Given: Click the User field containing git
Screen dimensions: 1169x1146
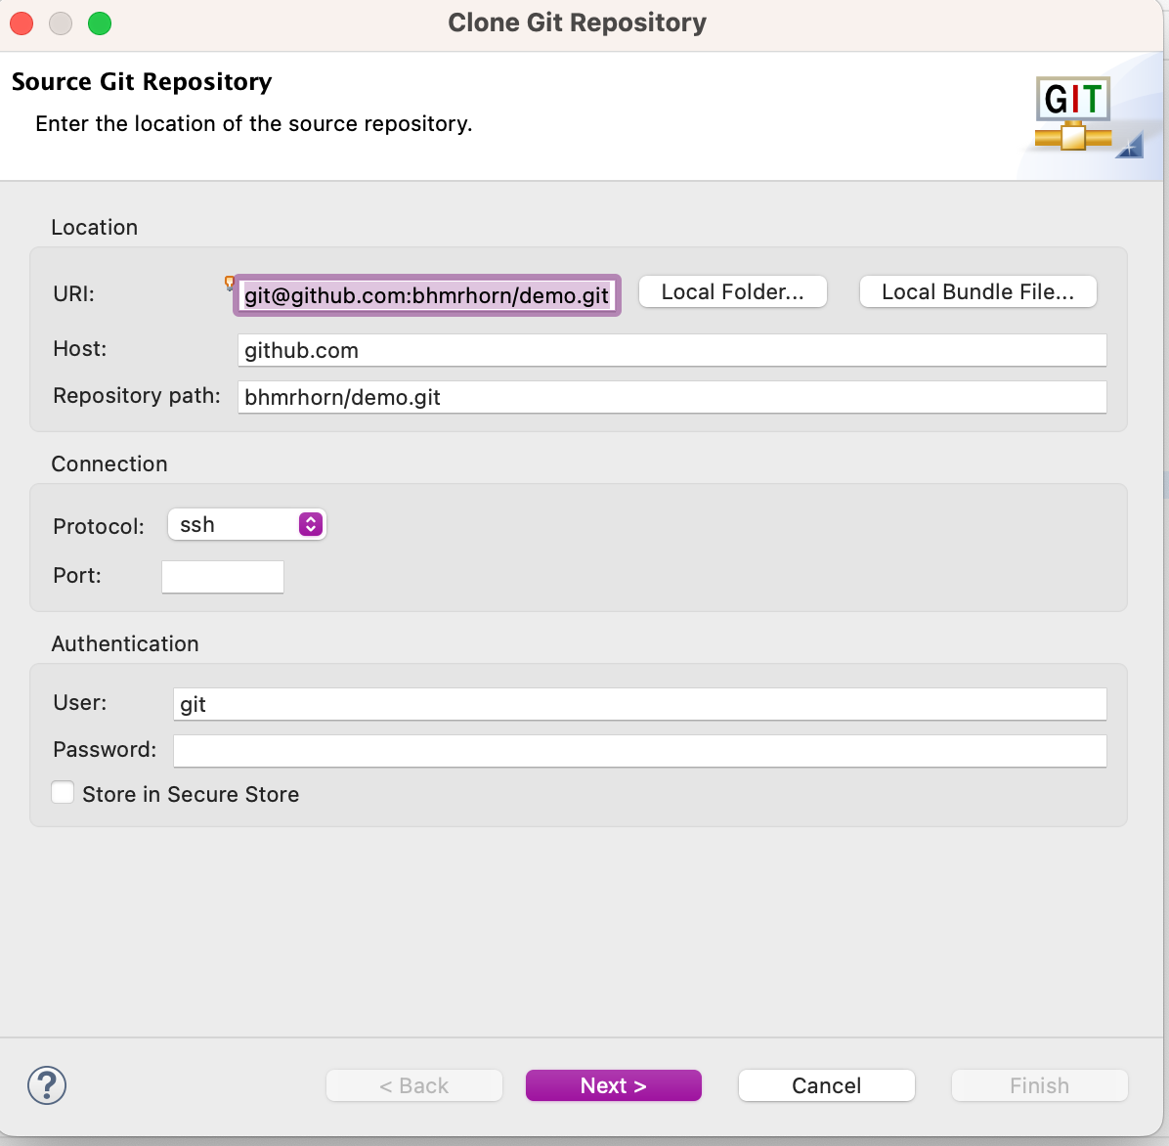Looking at the screenshot, I should tap(639, 704).
